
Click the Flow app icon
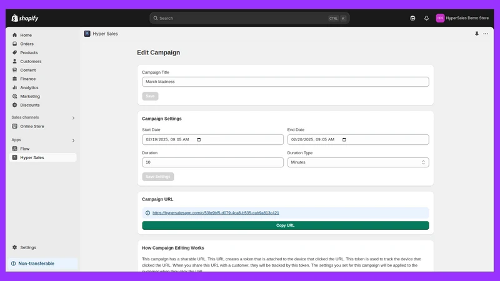(14, 149)
